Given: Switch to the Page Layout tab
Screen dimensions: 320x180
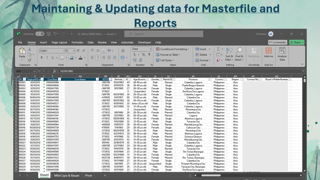Looking at the screenshot, I should (59, 42).
